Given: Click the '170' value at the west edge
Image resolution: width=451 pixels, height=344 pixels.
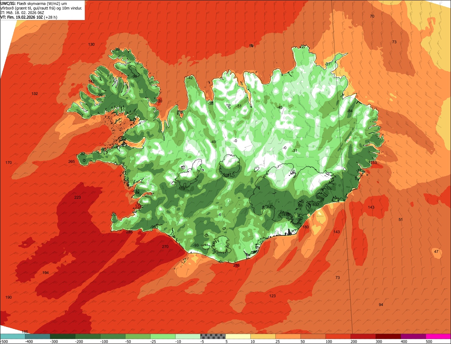Looking at the screenshot, I should click(9, 163).
